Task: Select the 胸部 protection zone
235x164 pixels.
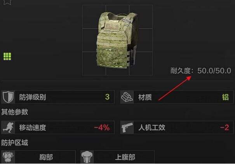Action: pyautogui.click(x=38, y=157)
